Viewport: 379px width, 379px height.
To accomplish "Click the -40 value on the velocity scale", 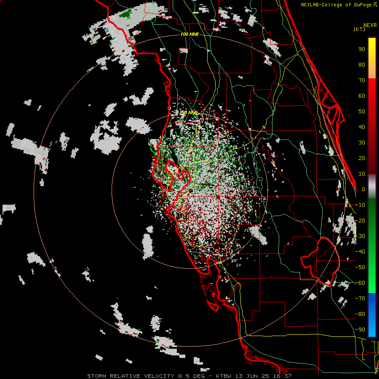I will [x=360, y=252].
